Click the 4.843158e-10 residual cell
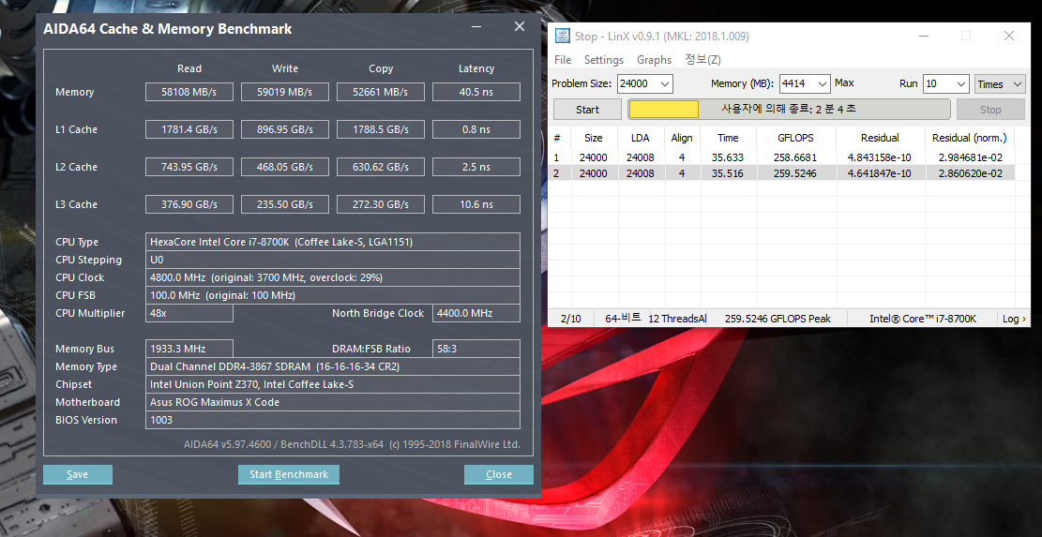This screenshot has width=1042, height=537. 879,157
